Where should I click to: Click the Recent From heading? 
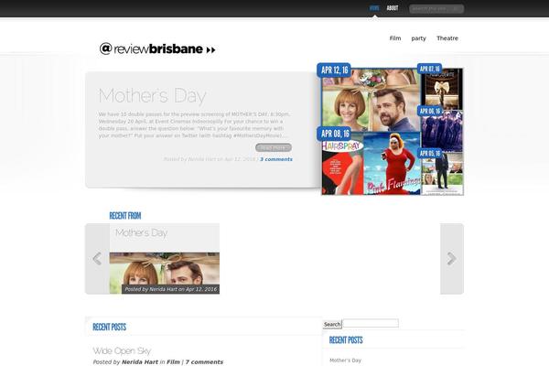click(125, 216)
